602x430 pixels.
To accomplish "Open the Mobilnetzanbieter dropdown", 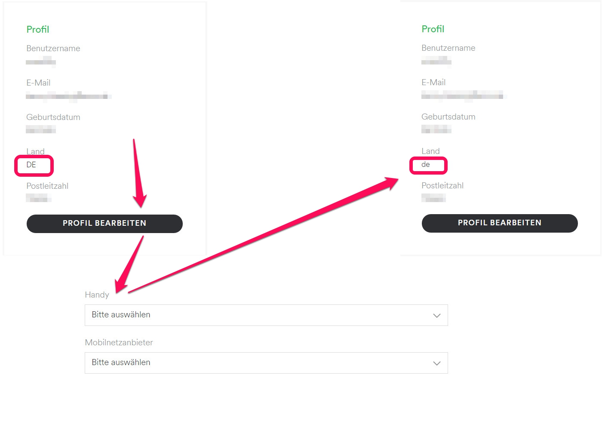I will tap(266, 363).
